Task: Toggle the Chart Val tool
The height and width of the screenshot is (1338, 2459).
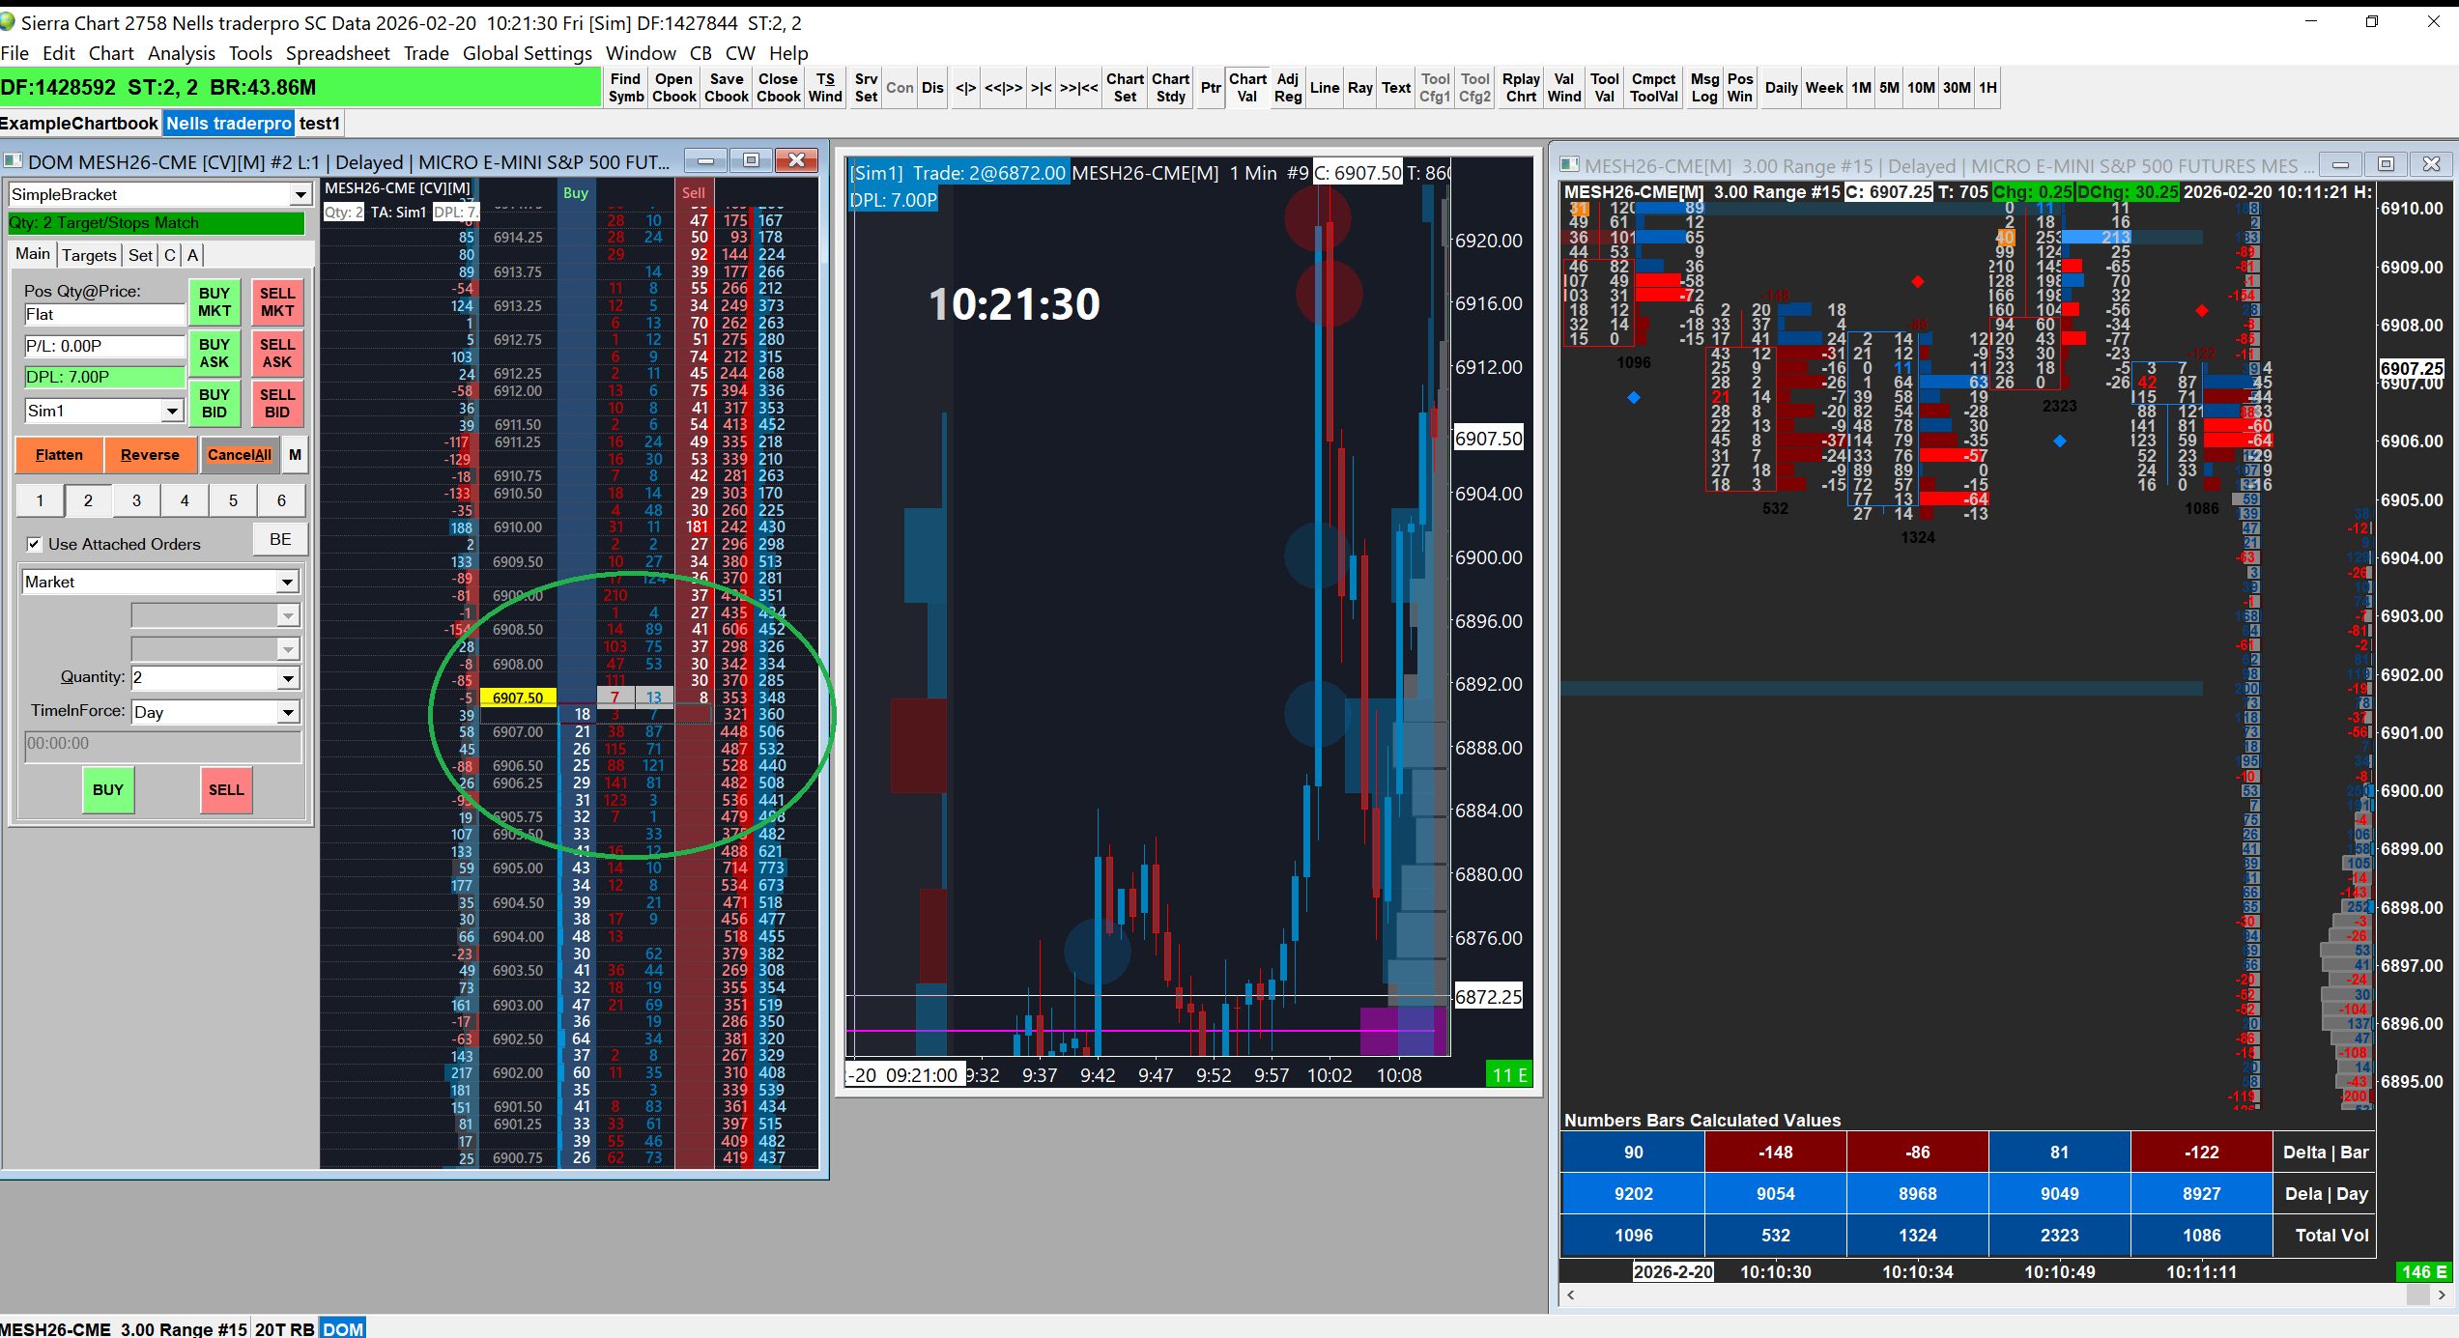Action: (1247, 88)
